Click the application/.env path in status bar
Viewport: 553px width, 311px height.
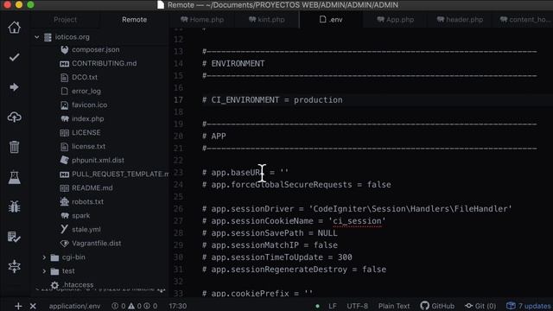click(74, 306)
